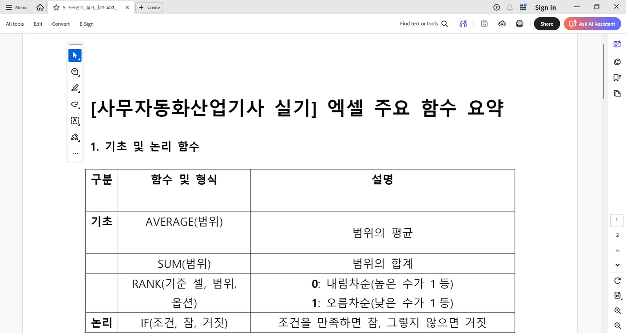This screenshot has height=333, width=626.
Task: Click the Create new tab button
Action: [149, 8]
